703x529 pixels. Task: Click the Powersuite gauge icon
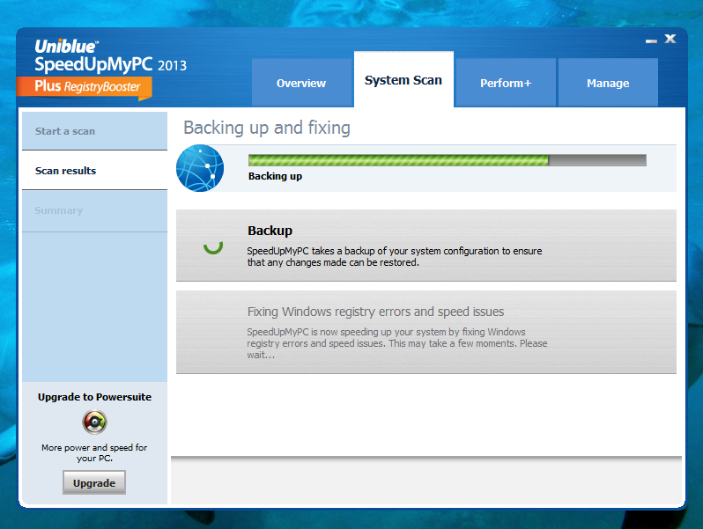94,422
